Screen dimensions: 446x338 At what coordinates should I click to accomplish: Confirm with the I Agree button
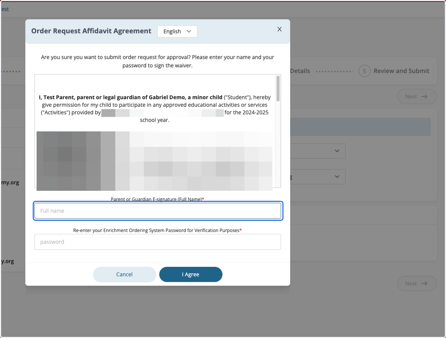coord(191,274)
